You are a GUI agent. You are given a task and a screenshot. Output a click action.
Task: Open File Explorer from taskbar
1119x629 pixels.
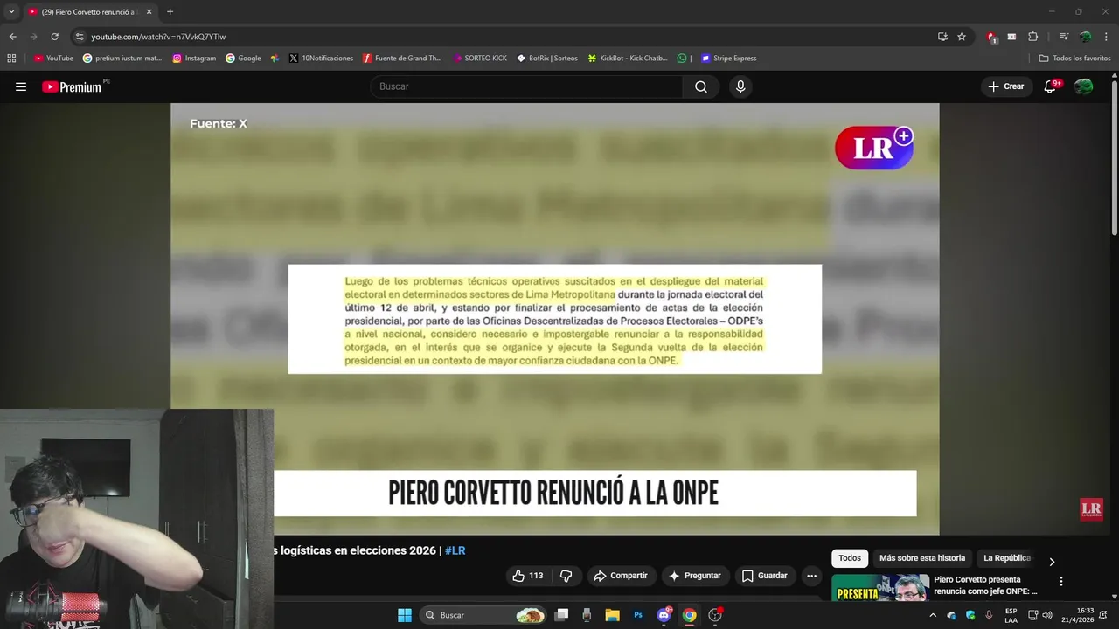tap(612, 615)
